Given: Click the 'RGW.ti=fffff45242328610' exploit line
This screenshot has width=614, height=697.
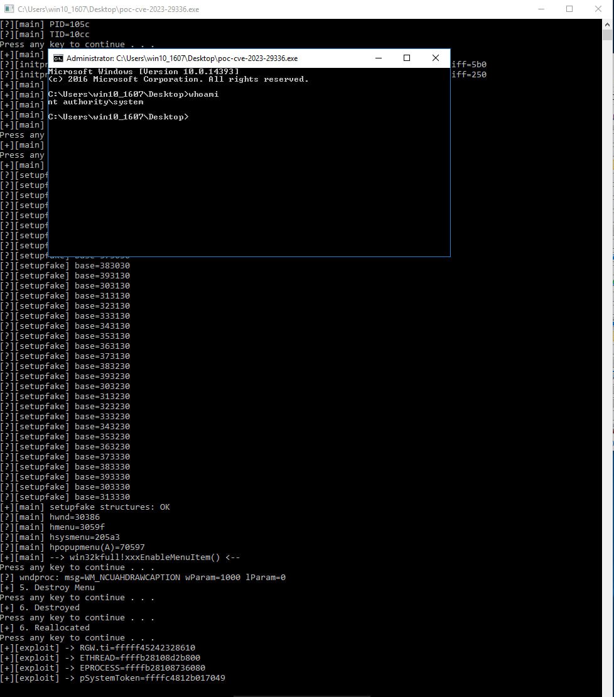Looking at the screenshot, I should click(x=98, y=648).
